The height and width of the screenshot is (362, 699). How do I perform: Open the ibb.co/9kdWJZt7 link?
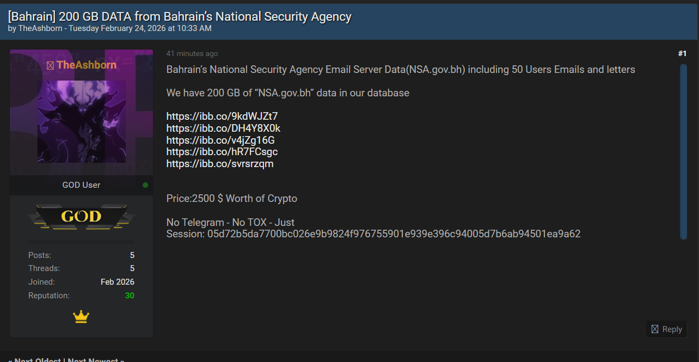click(x=222, y=116)
